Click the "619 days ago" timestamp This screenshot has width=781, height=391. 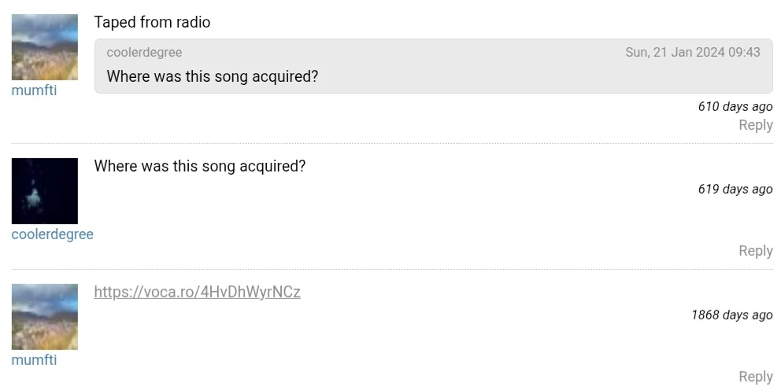click(x=735, y=189)
